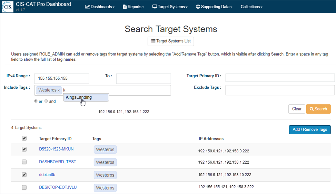Expand the Target Systems dropdown caret
The image size is (336, 194).
(x=187, y=7)
